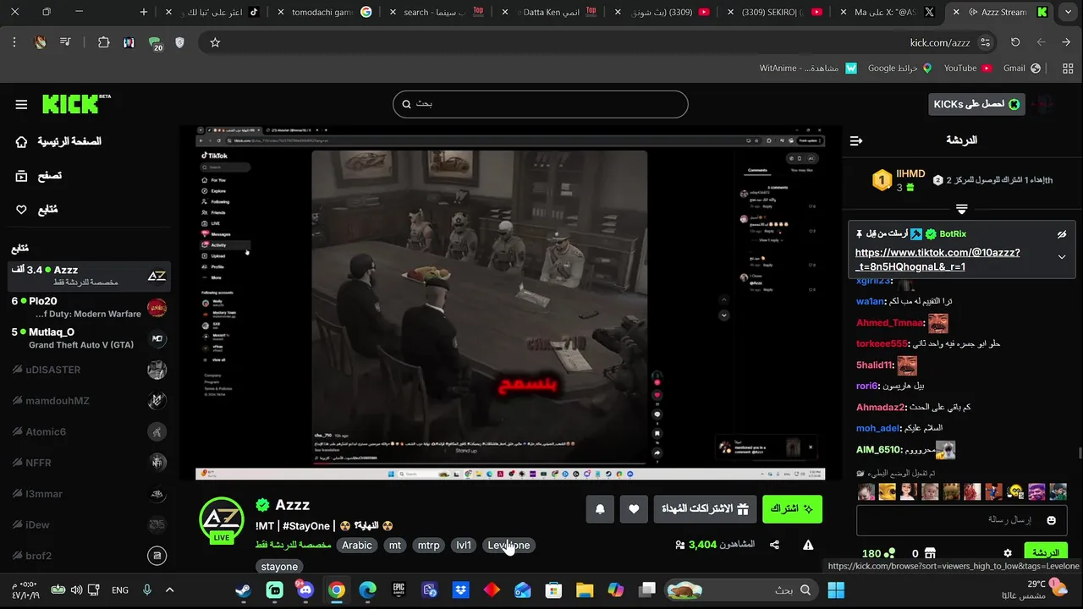This screenshot has height=609, width=1083.
Task: Open Chrome three-dot menu
Action: 14,42
